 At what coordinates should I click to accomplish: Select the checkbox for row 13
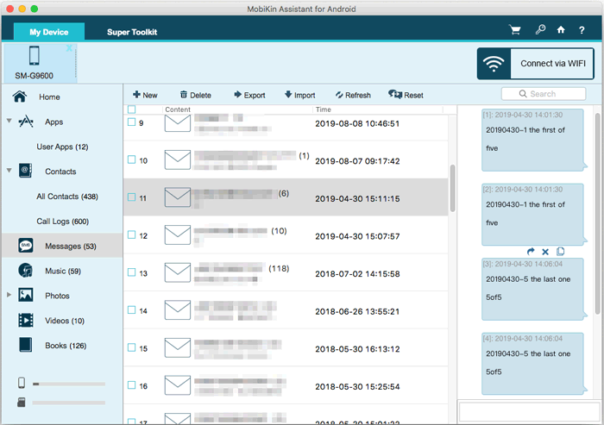(131, 273)
